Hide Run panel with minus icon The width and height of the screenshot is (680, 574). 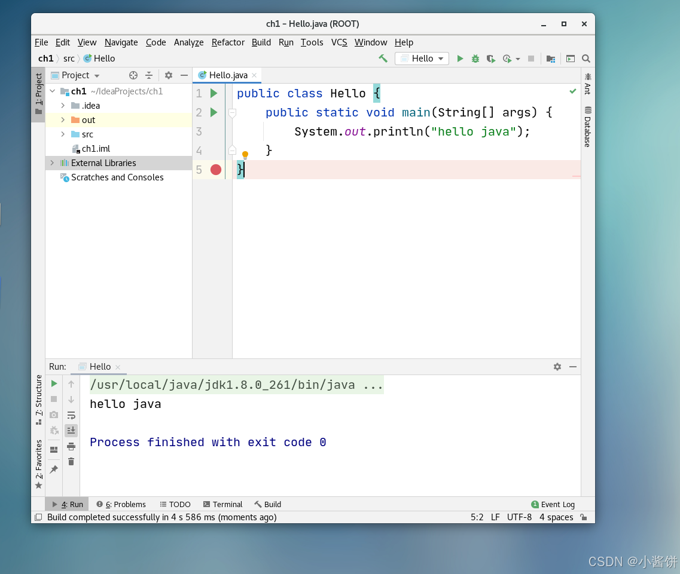coord(573,367)
